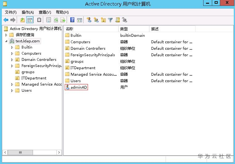The width and height of the screenshot is (235, 164).
Task: Collapse the test.ldap.com domain node
Action: [x=6, y=41]
